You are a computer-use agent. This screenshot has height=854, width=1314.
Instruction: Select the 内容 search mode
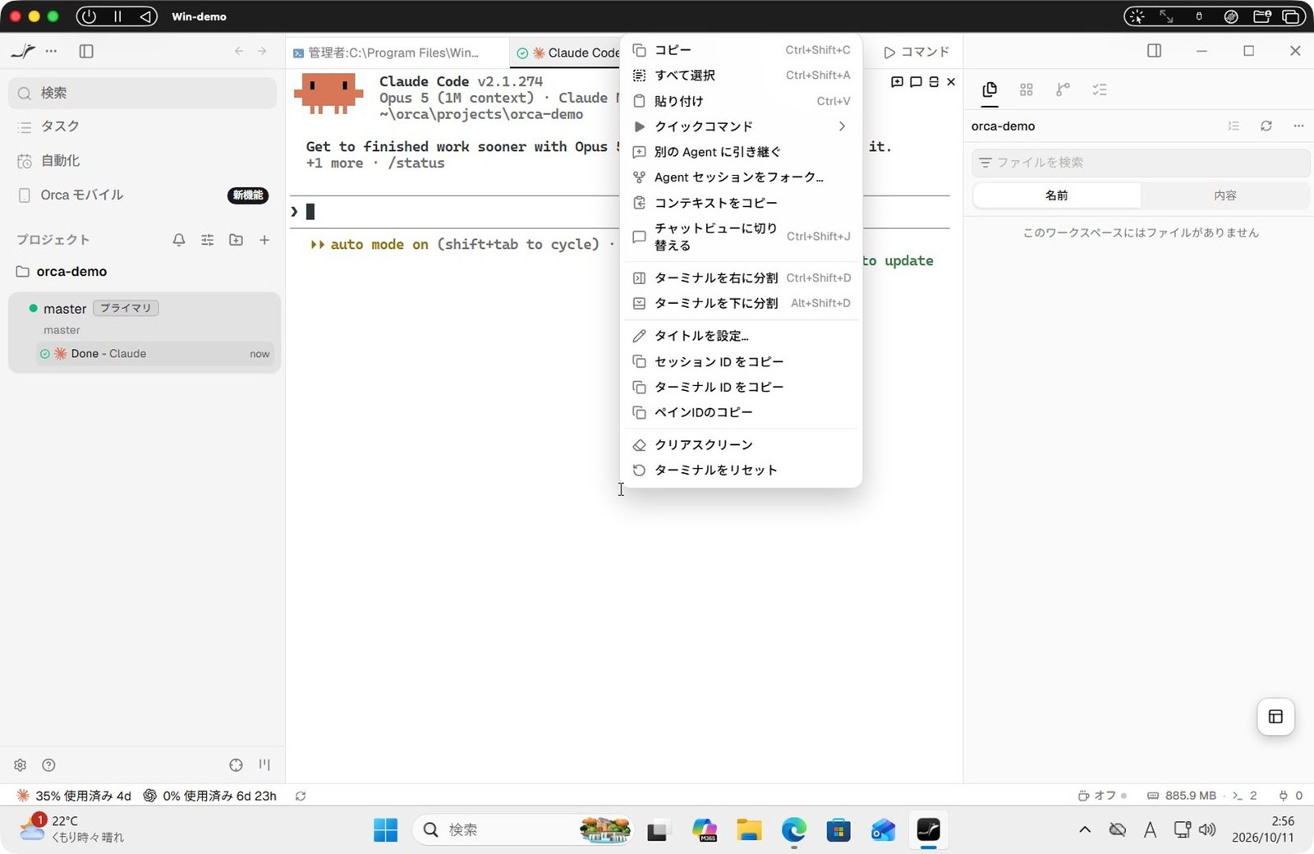pyautogui.click(x=1225, y=195)
